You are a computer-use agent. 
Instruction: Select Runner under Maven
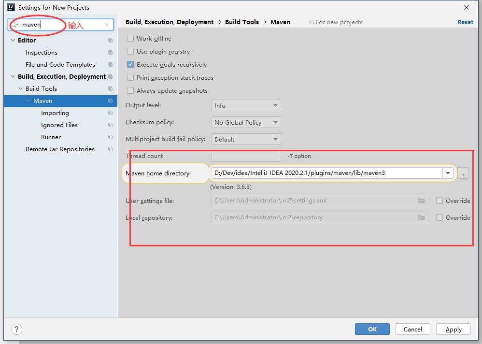[x=51, y=137]
